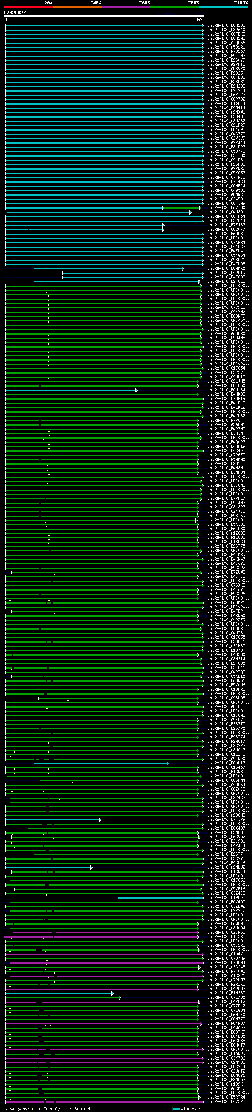Open hit UniRef100_A5B1R1
The height and width of the screenshot is (1112, 252).
click(226, 47)
